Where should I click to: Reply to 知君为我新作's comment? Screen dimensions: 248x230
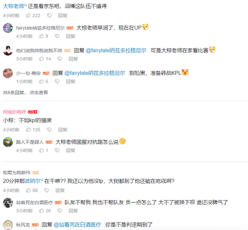coord(60,190)
